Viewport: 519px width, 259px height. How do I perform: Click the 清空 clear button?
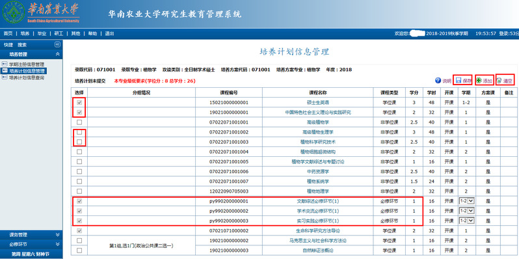(x=505, y=81)
